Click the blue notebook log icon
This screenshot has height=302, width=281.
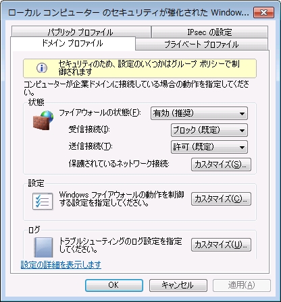[43, 247]
